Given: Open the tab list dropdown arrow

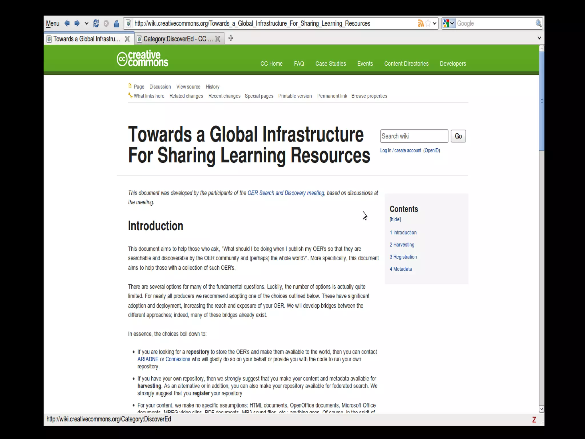Looking at the screenshot, I should pos(539,38).
